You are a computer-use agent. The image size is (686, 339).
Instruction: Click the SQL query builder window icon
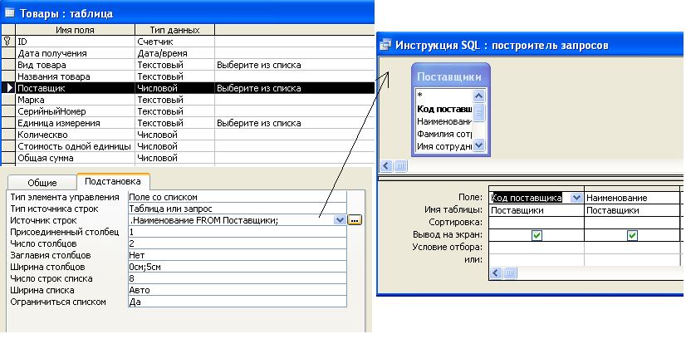point(385,45)
